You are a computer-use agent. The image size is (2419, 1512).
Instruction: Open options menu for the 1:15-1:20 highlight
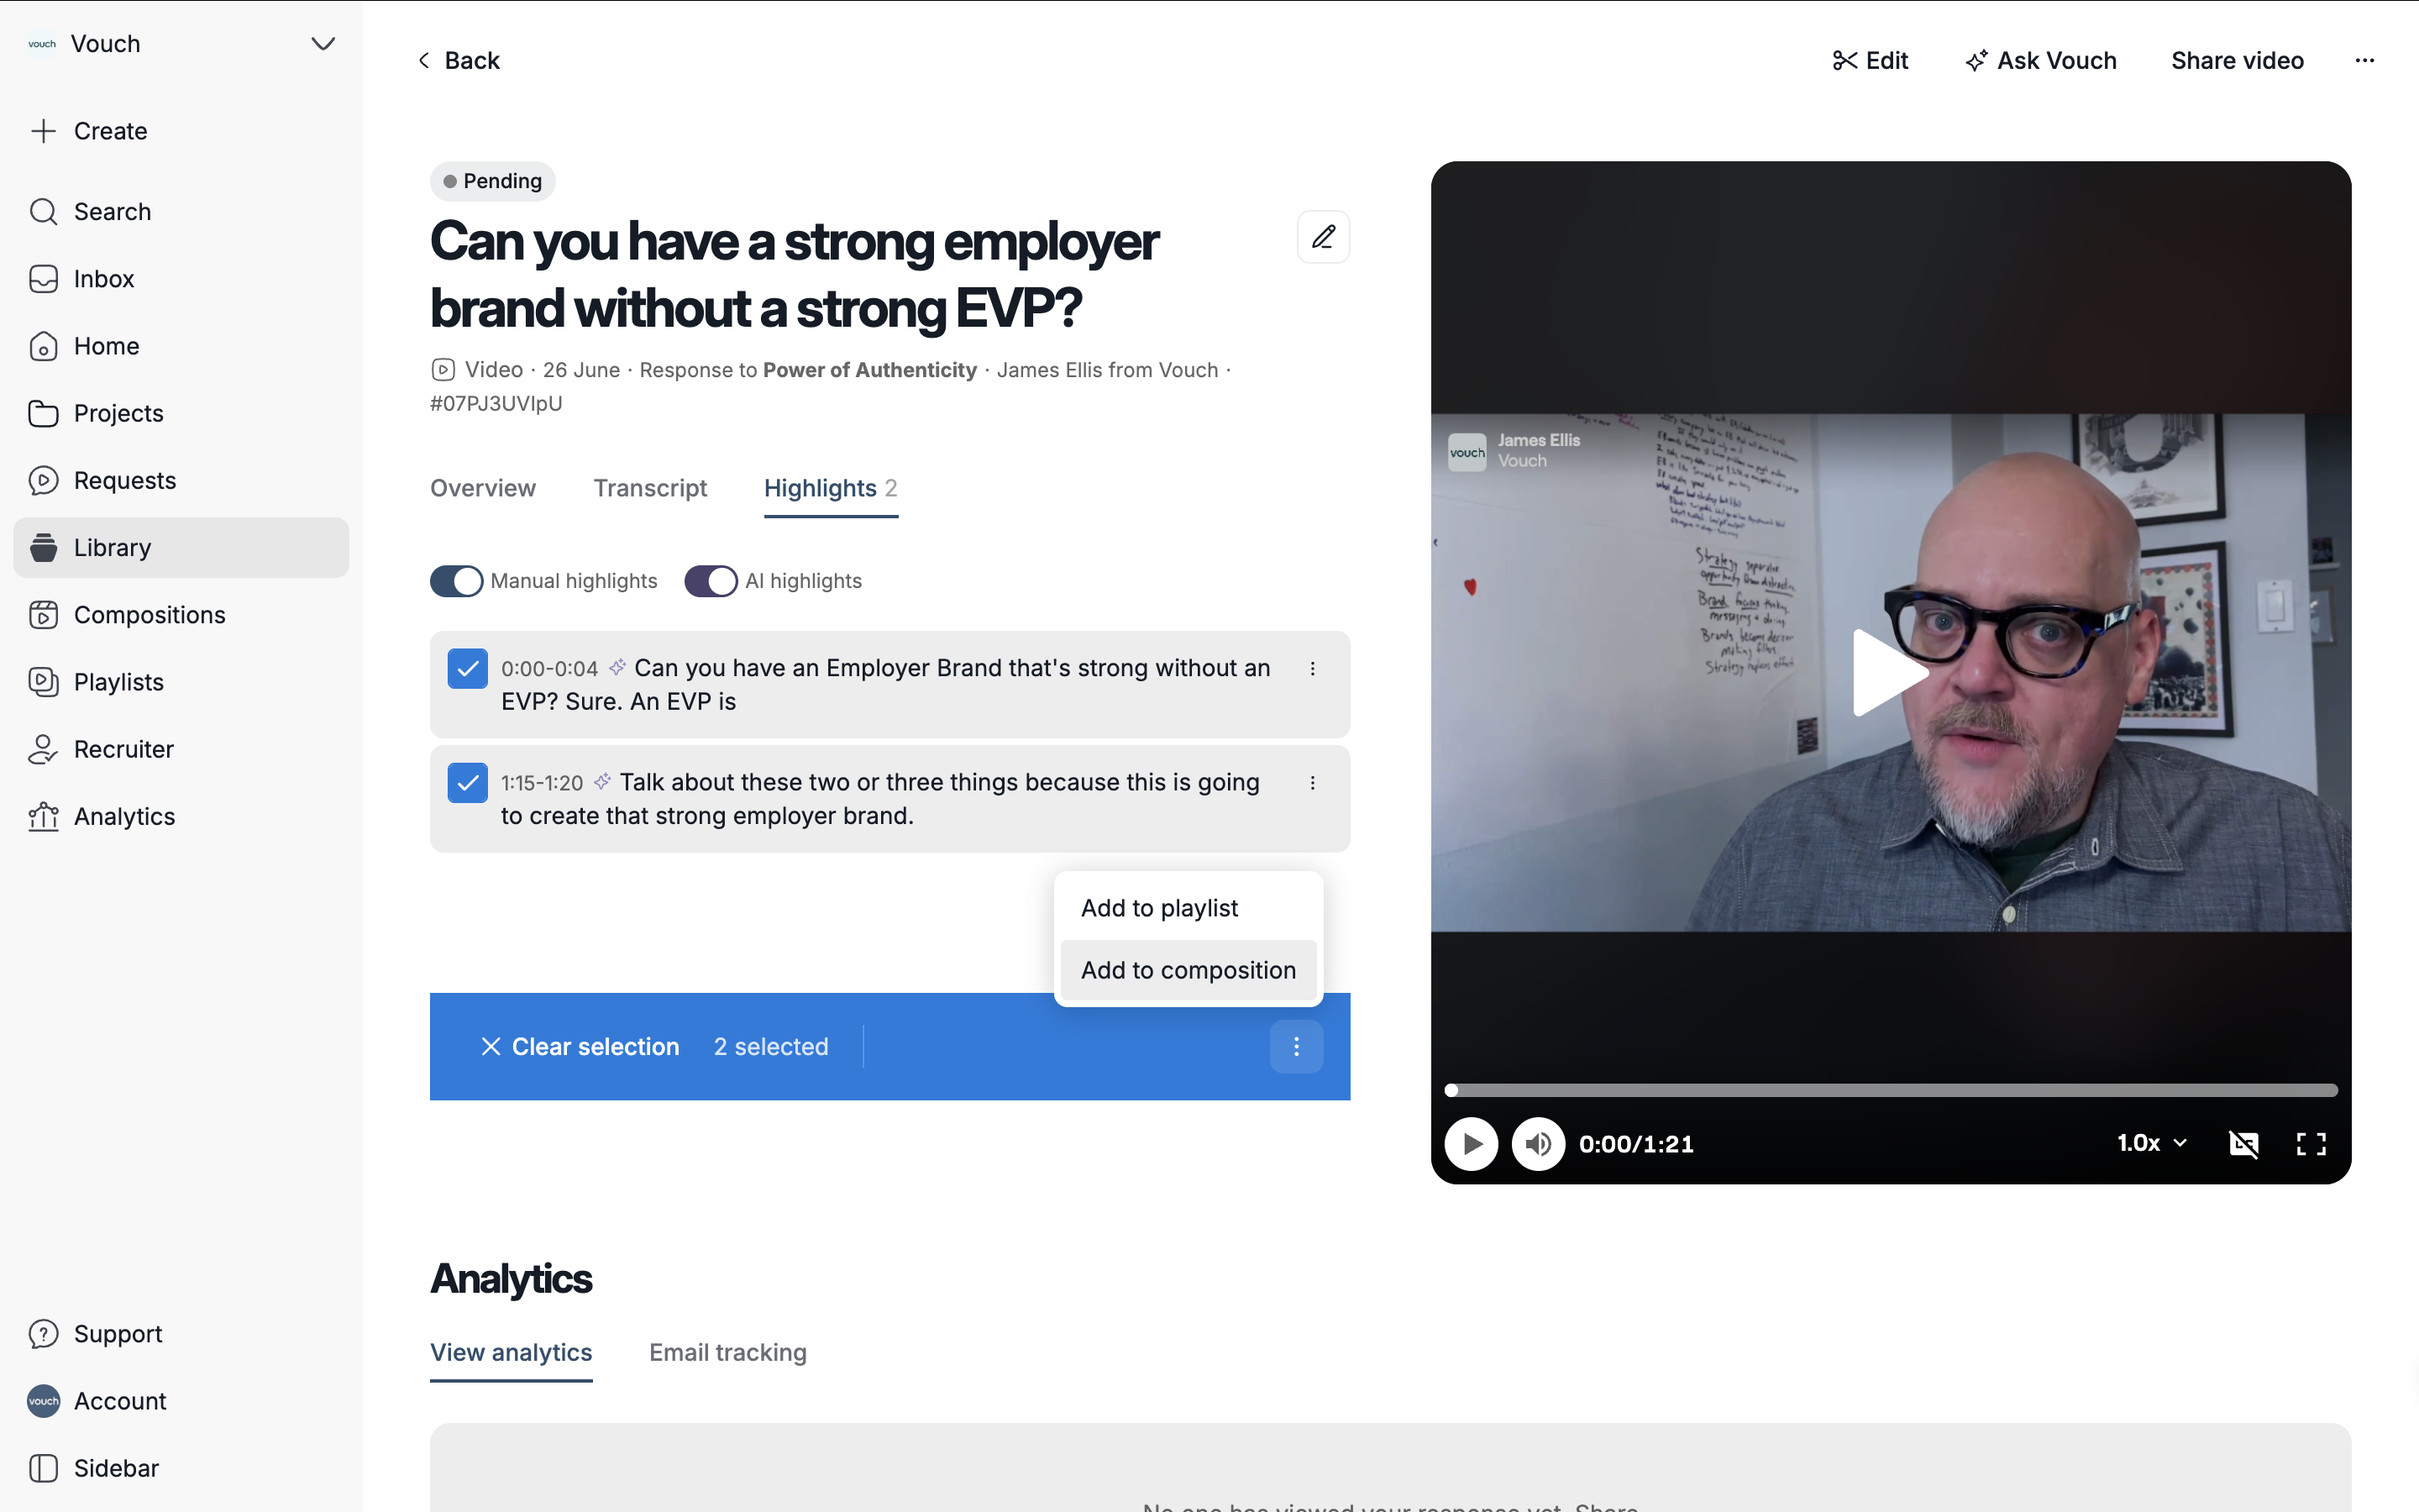(1313, 783)
